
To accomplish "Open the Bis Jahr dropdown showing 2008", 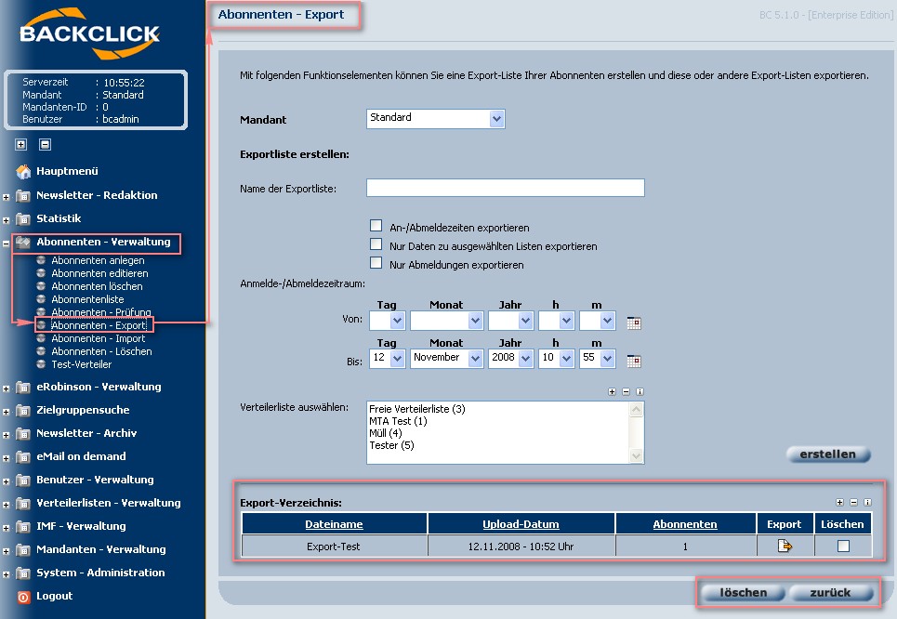I will pos(511,358).
